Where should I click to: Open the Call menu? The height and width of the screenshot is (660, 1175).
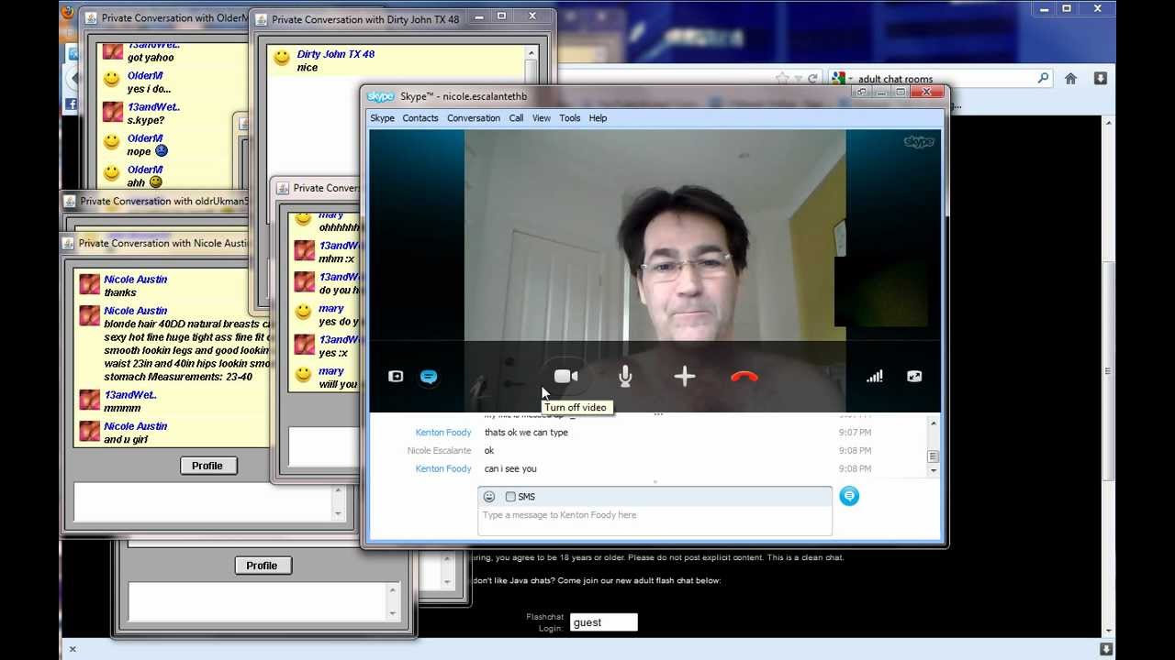(x=517, y=118)
